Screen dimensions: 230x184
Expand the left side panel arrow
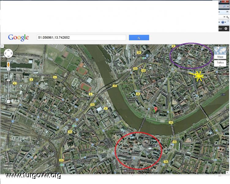(x=2, y=46)
